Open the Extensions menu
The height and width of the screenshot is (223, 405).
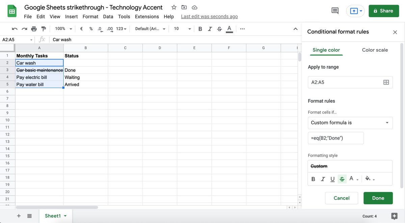pos(147,17)
